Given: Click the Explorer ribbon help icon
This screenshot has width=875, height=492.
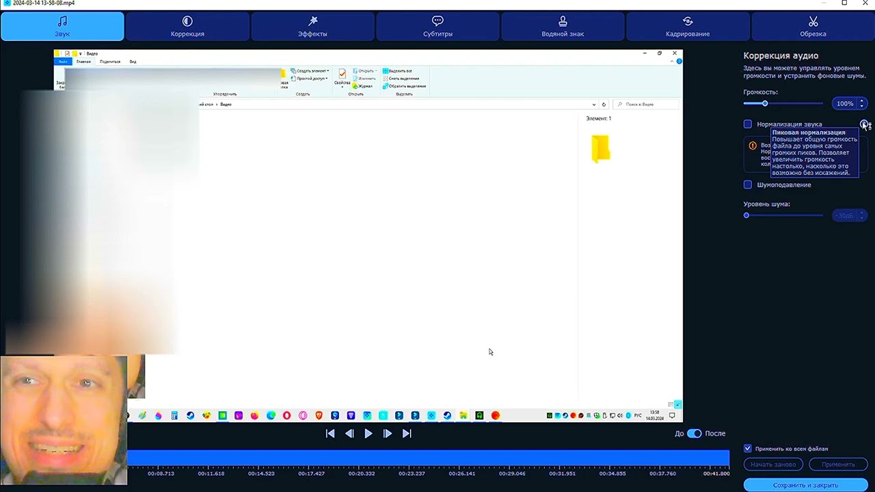Looking at the screenshot, I should (x=679, y=61).
